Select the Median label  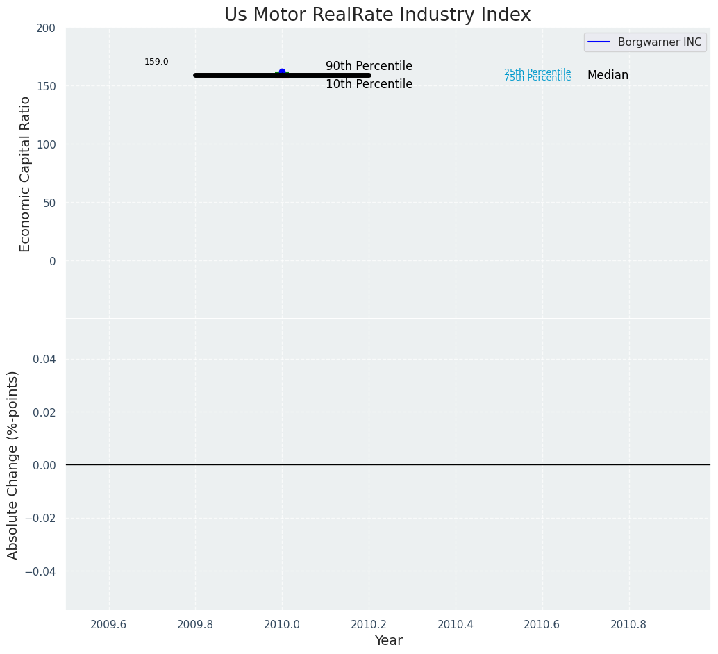pos(608,76)
